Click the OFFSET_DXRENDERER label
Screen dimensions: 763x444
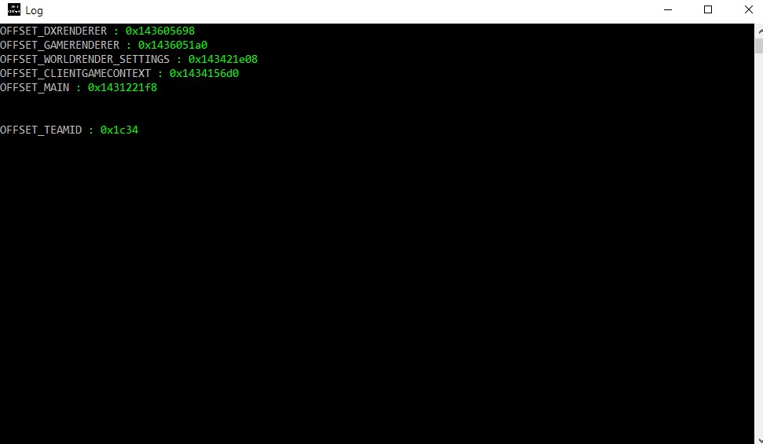pyautogui.click(x=53, y=31)
